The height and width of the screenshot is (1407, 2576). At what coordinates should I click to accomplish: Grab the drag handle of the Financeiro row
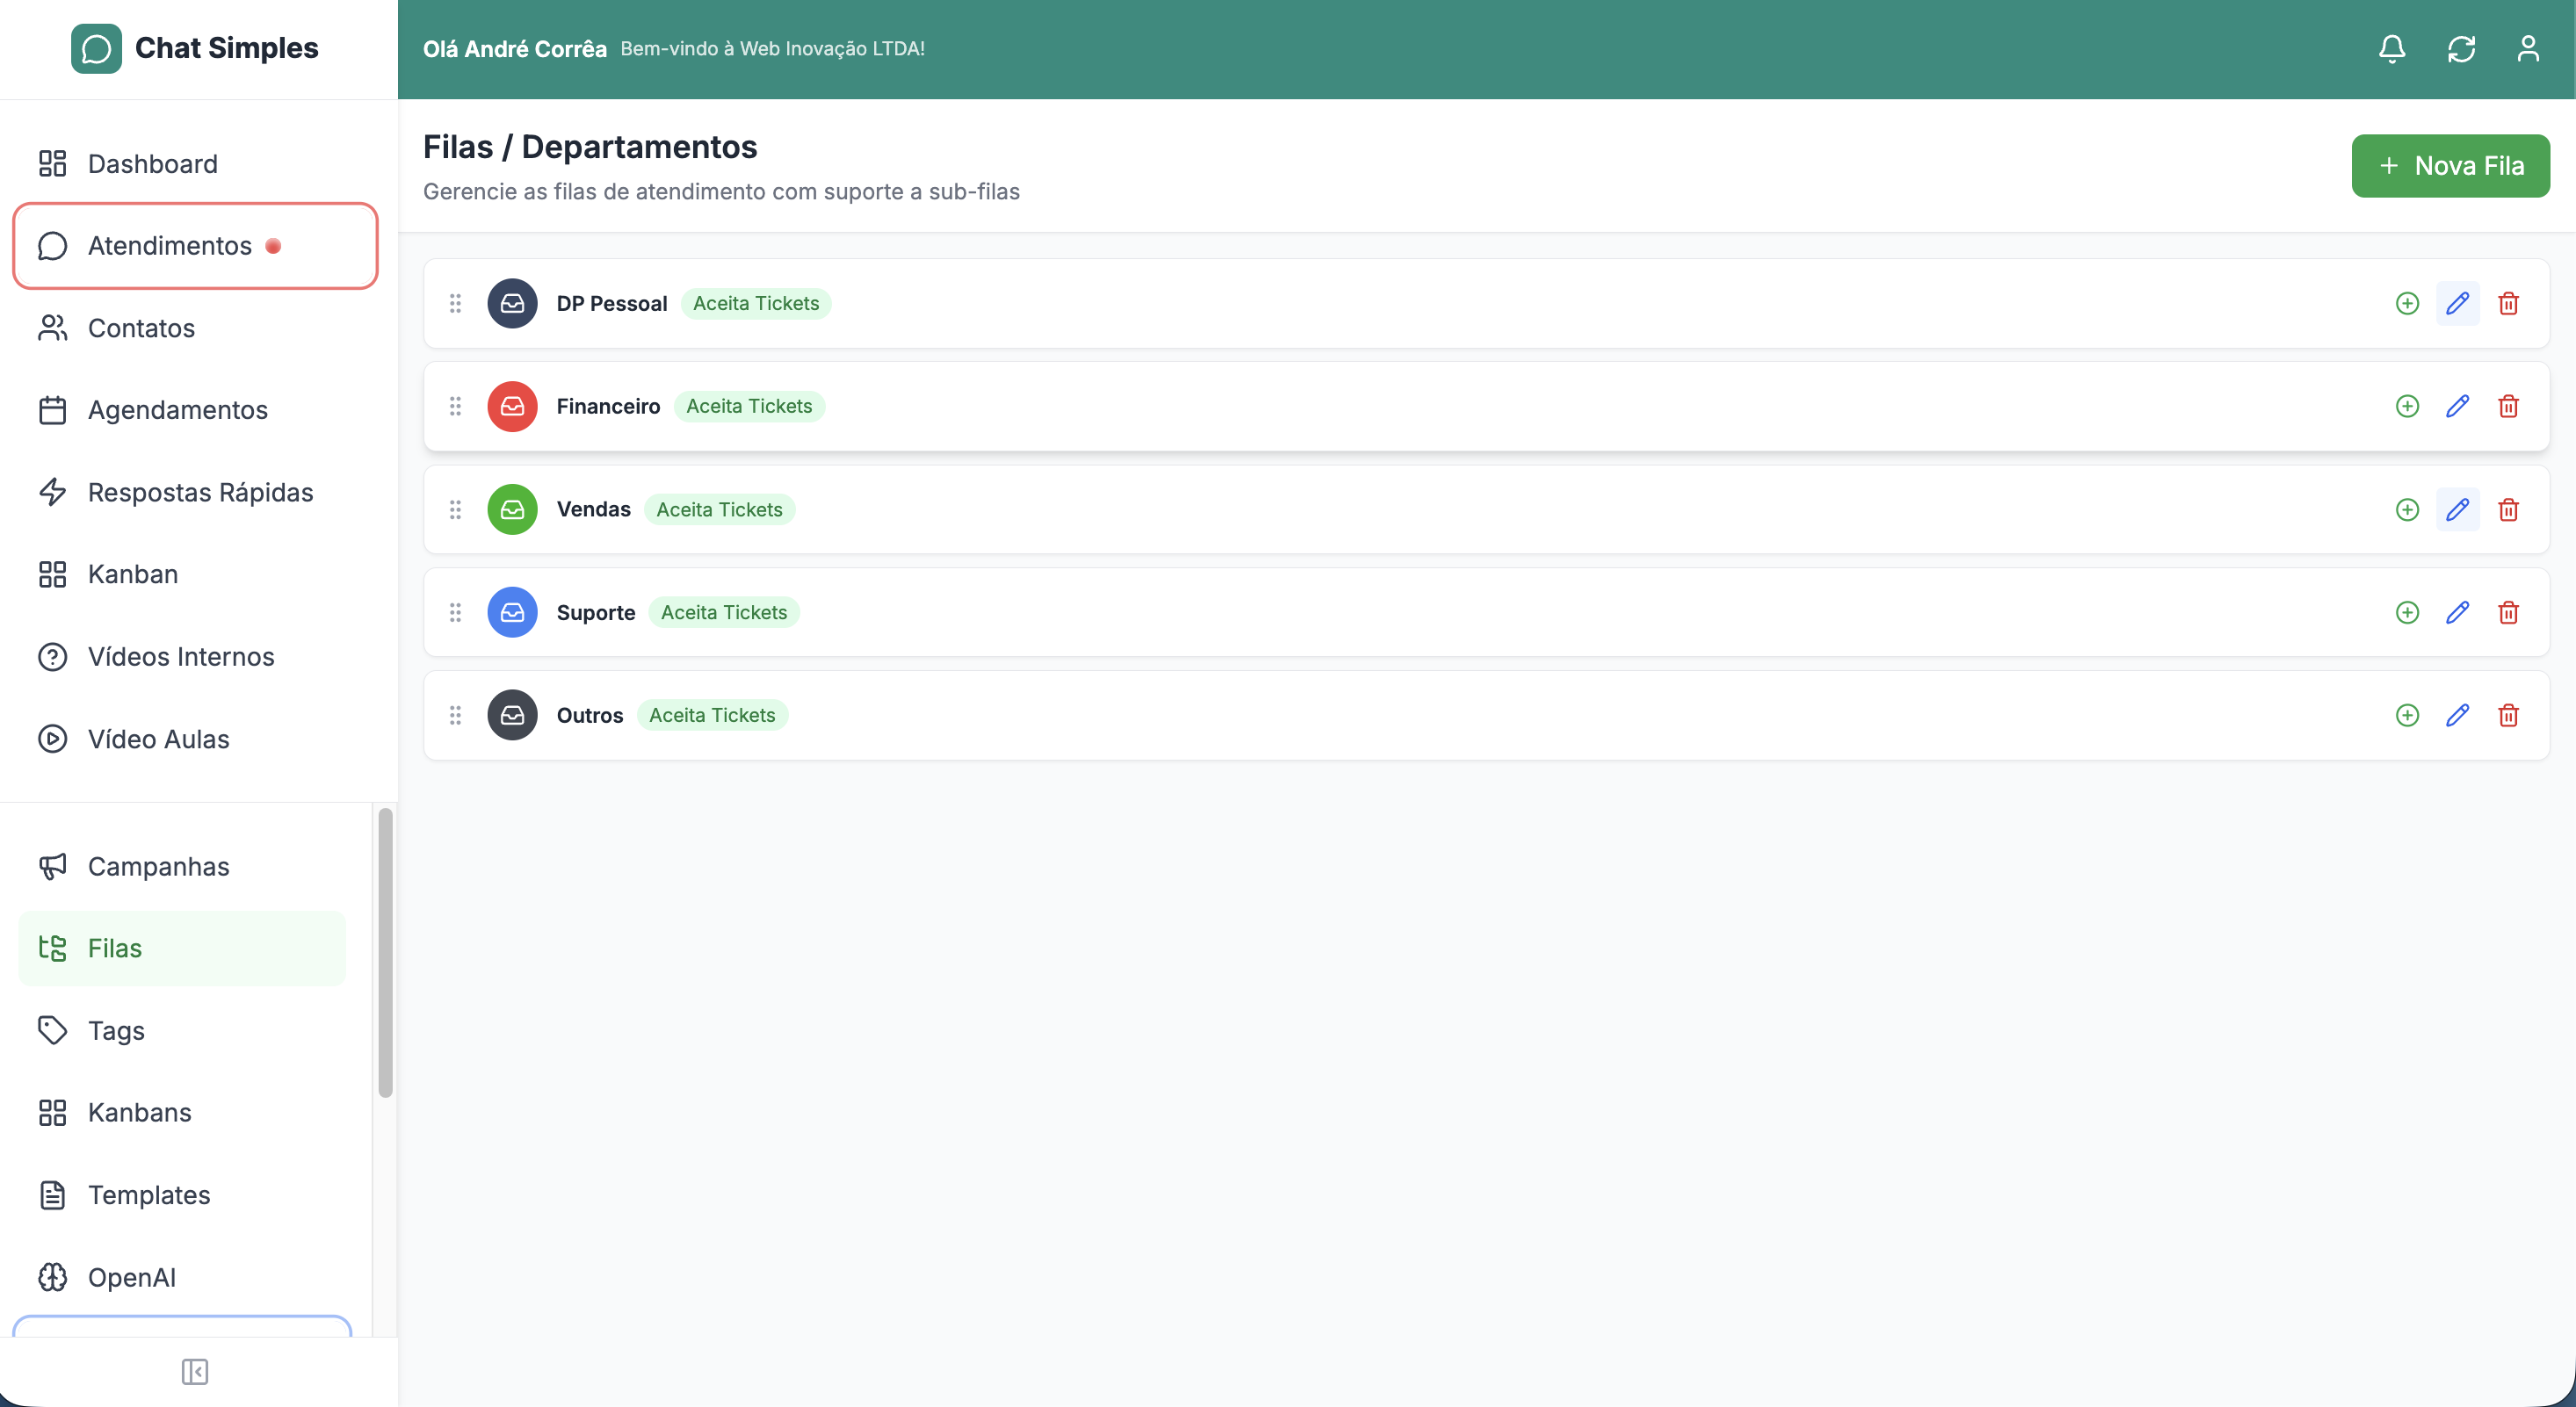pos(456,406)
